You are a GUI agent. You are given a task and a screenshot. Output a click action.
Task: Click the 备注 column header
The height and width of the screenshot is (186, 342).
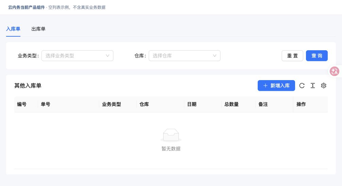click(x=274, y=104)
